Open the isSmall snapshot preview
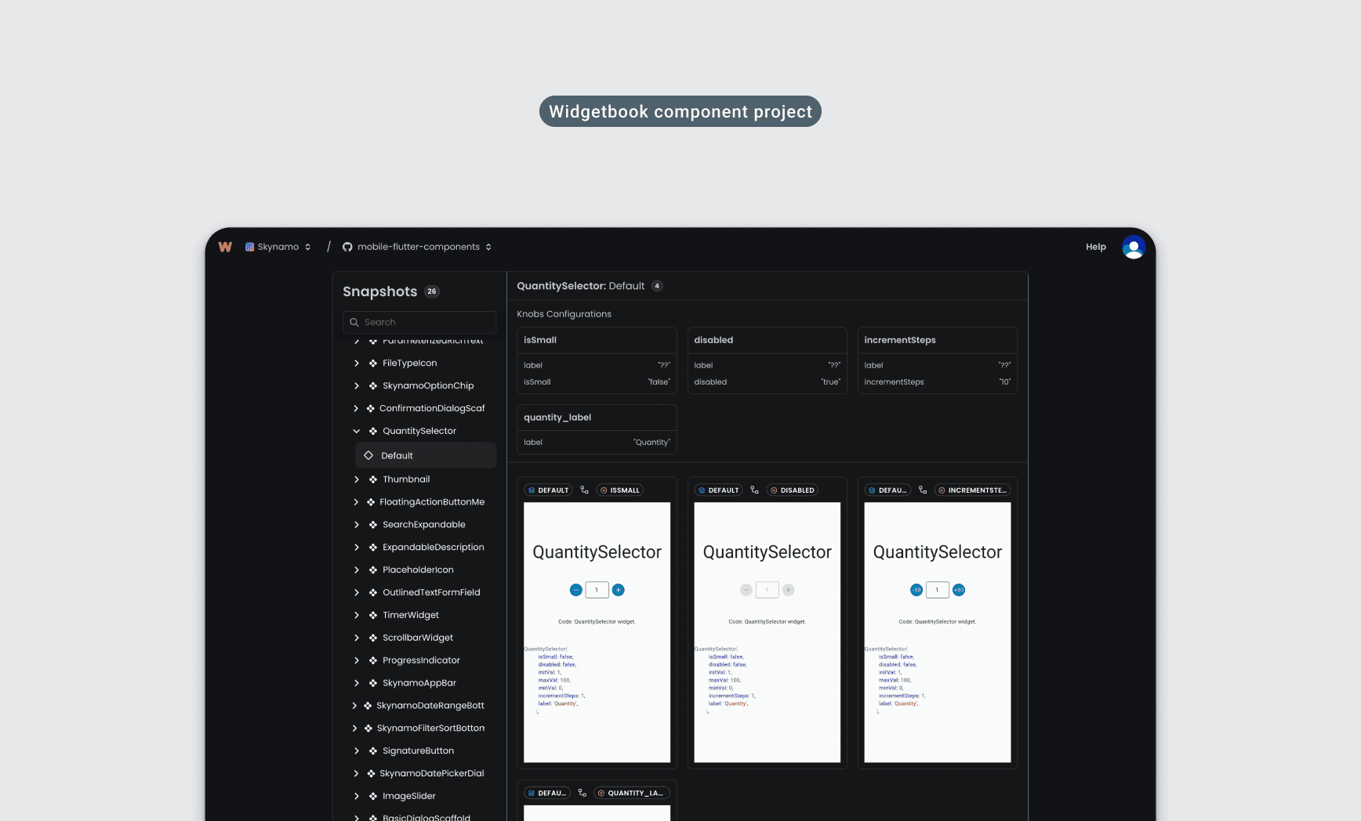This screenshot has height=821, width=1361. (597, 632)
